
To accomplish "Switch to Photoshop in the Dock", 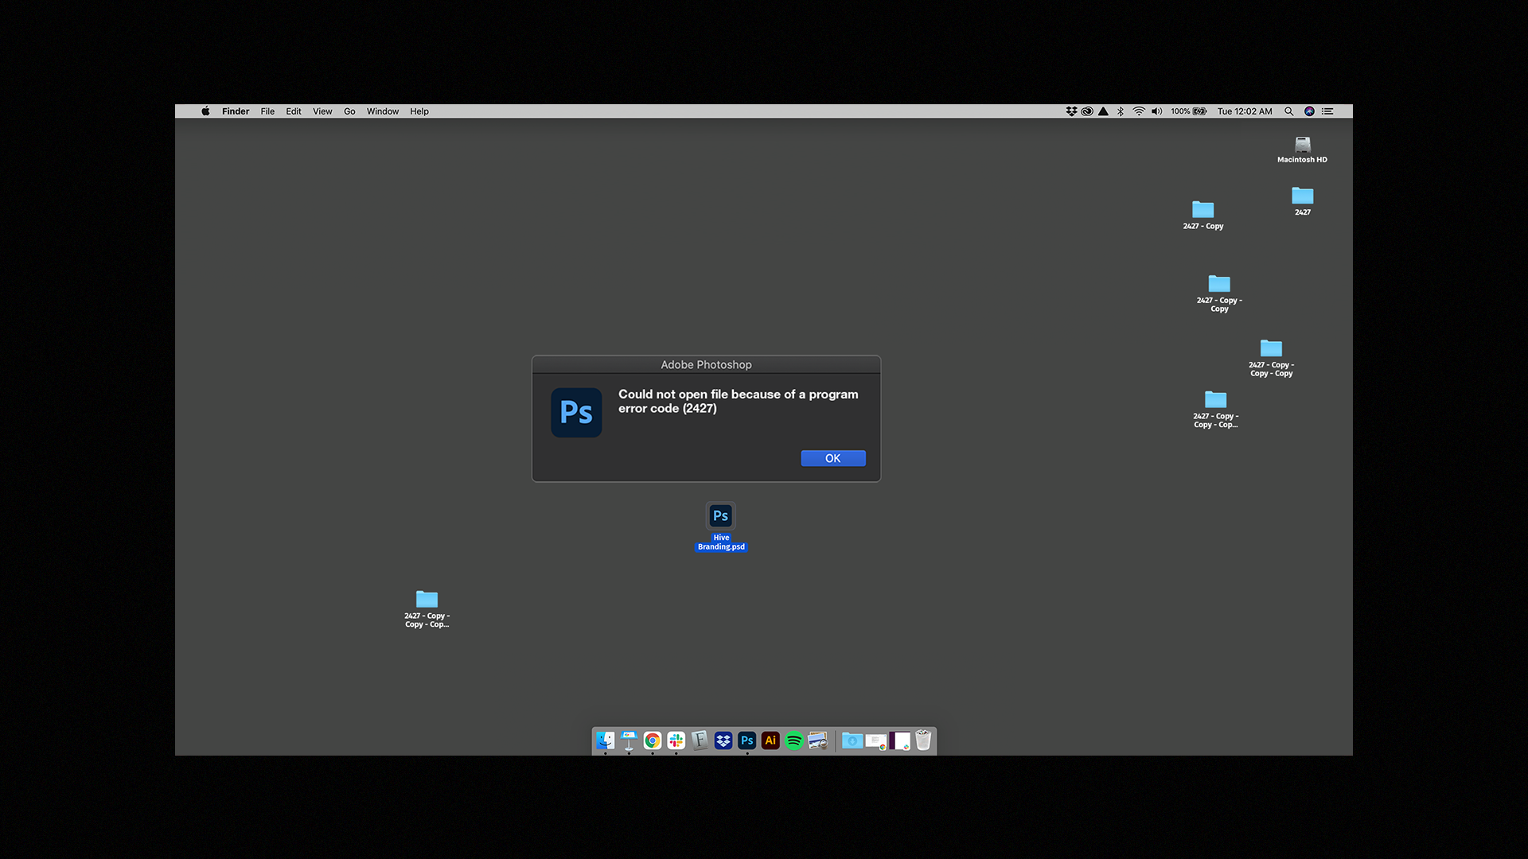I will click(746, 740).
